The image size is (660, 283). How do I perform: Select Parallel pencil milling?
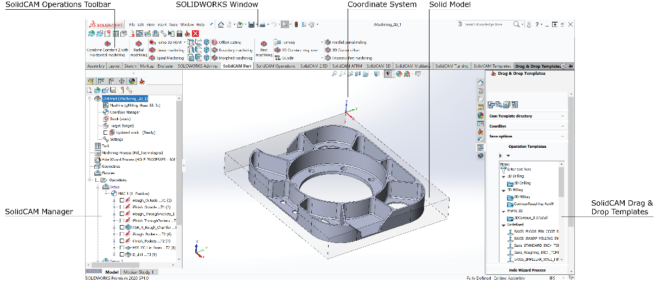pos(346,42)
